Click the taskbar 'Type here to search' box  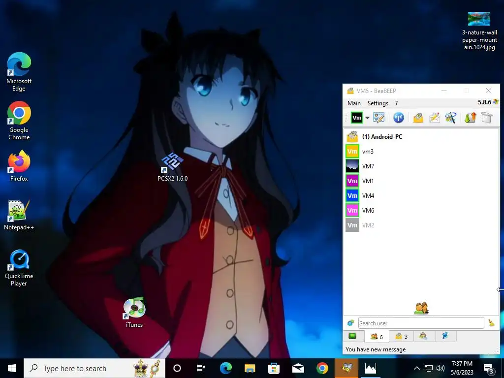pyautogui.click(x=94, y=368)
